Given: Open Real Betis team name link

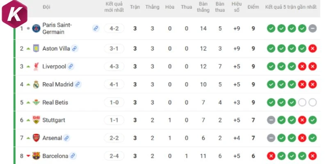Looking at the screenshot, I should tap(55, 102).
